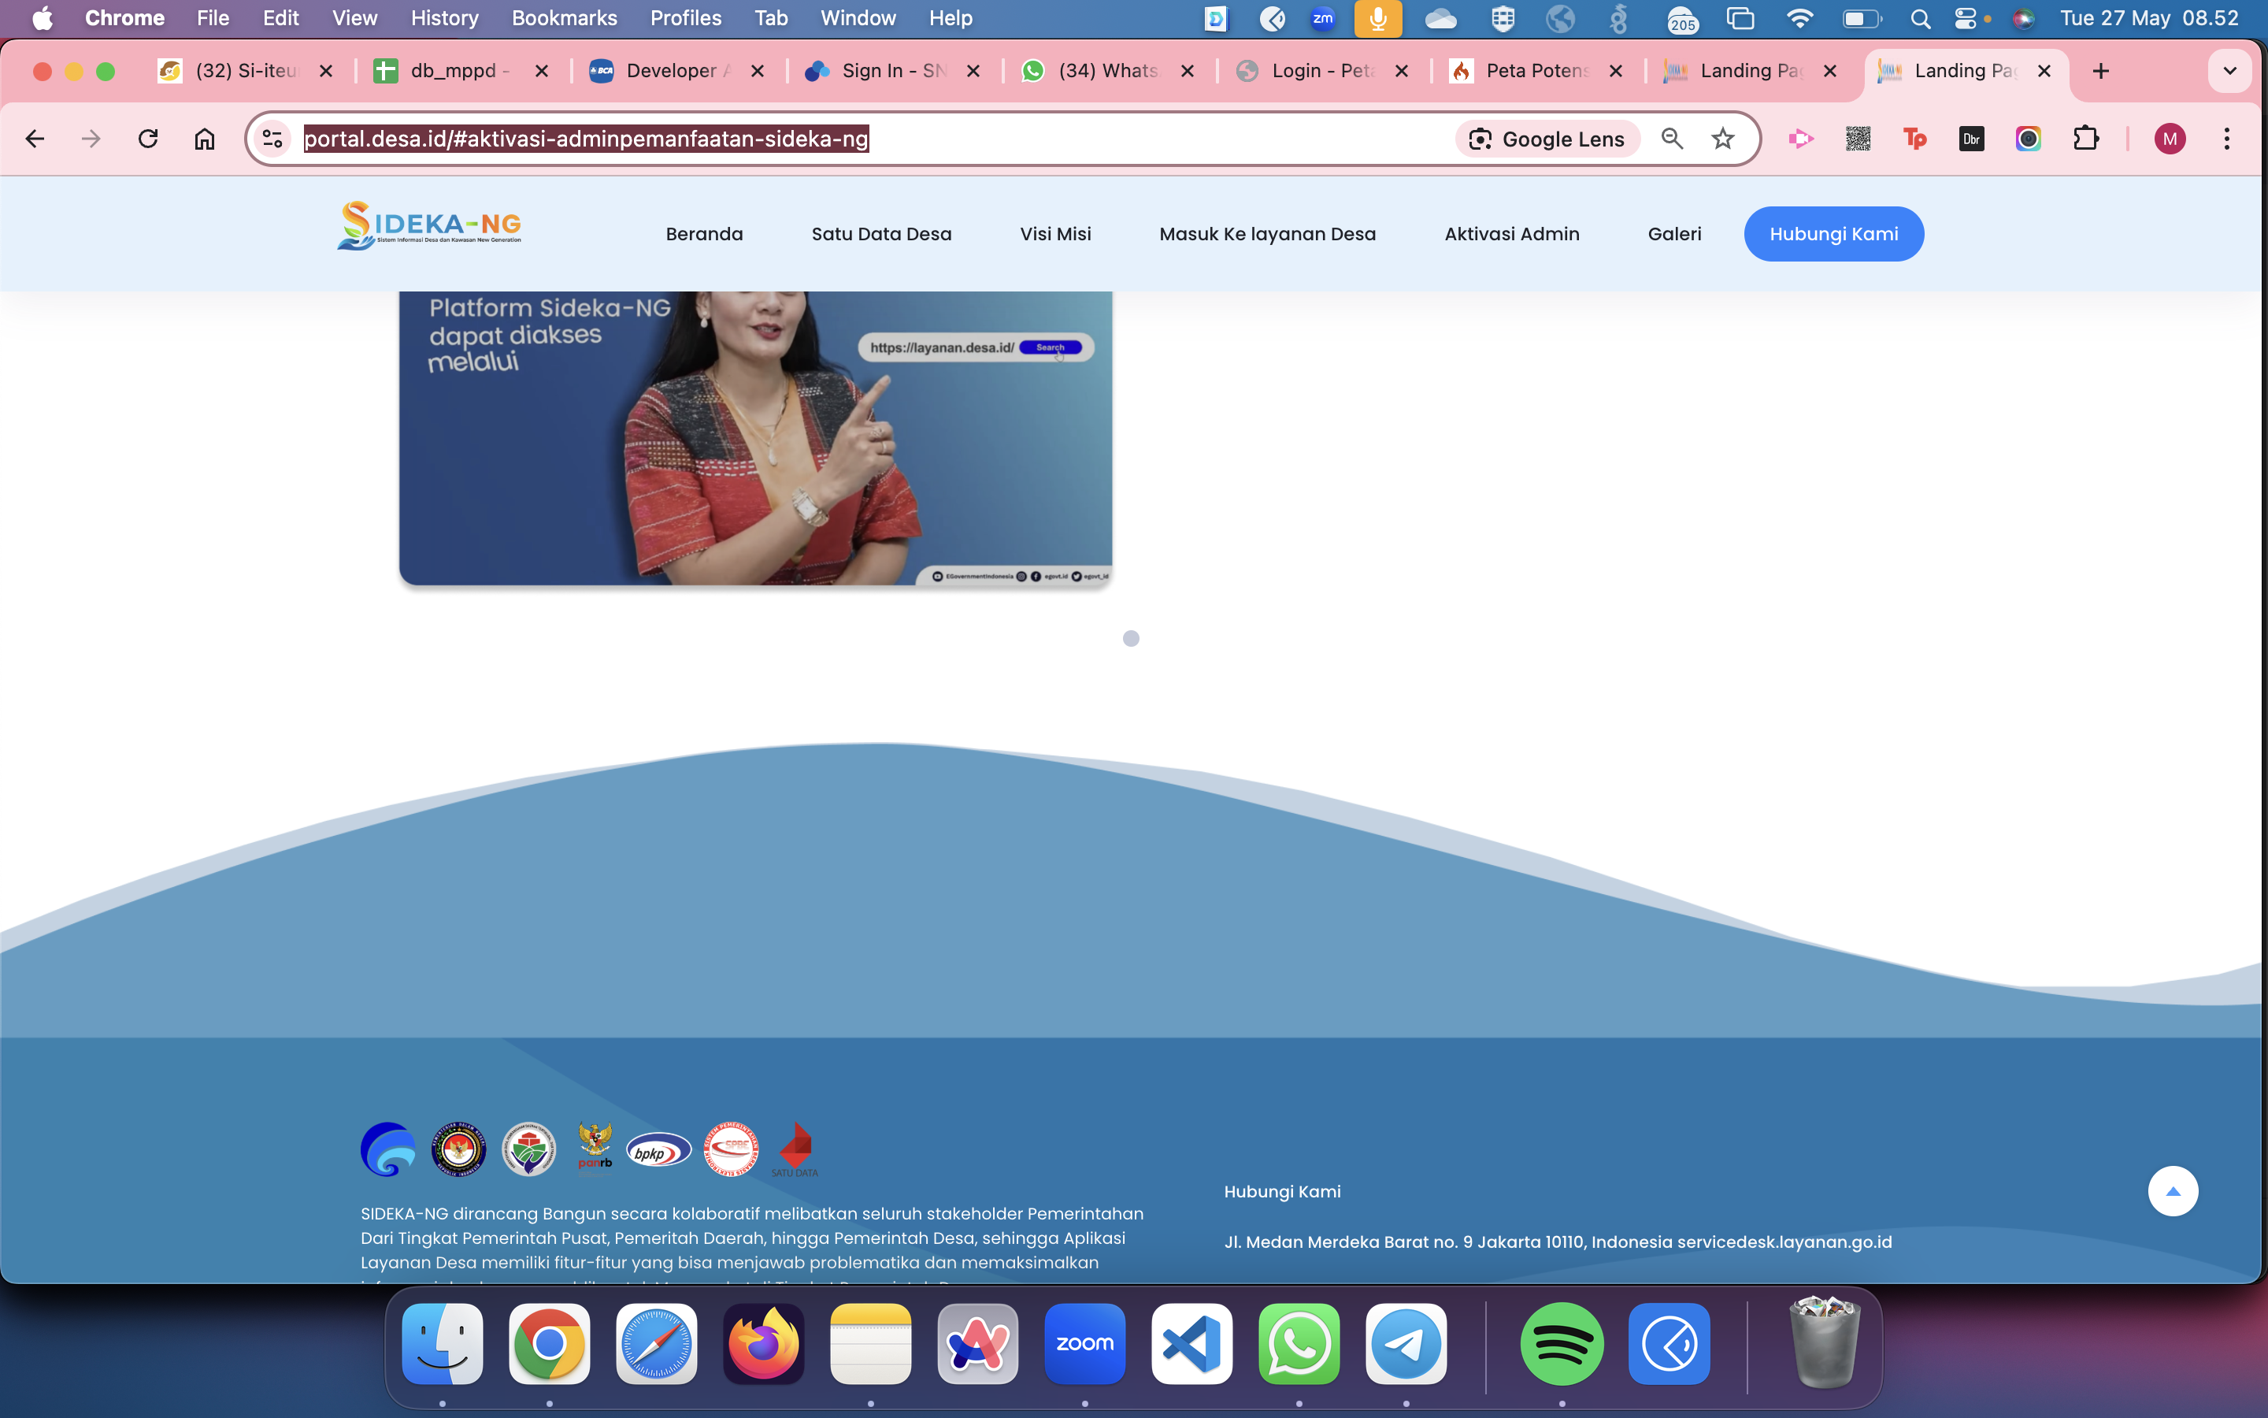Open the QR code extension icon
Viewport: 2268px width, 1418px height.
1858,139
